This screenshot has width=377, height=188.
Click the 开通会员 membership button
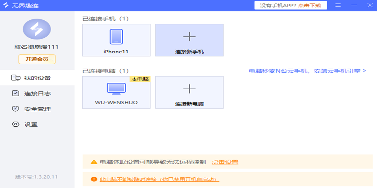[x=37, y=59]
